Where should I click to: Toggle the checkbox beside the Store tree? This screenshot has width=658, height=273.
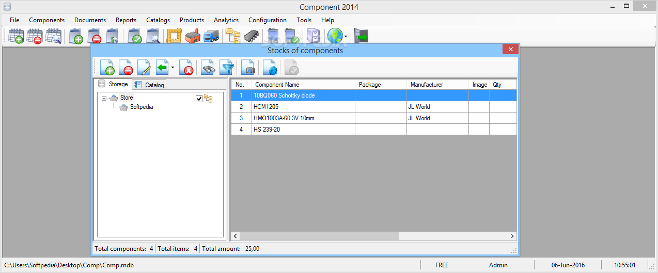[199, 99]
